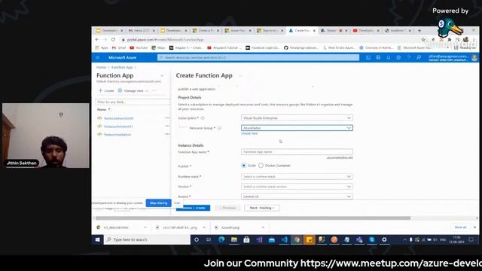Screen dimensions: 482x271
Task: Open the Azure portal hamburger menu
Action: point(98,57)
